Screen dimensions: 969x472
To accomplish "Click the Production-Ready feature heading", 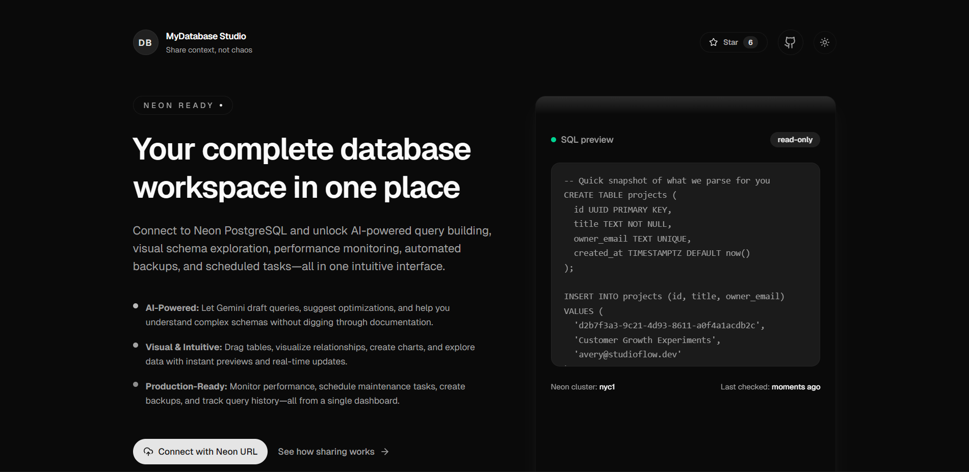I will [186, 386].
